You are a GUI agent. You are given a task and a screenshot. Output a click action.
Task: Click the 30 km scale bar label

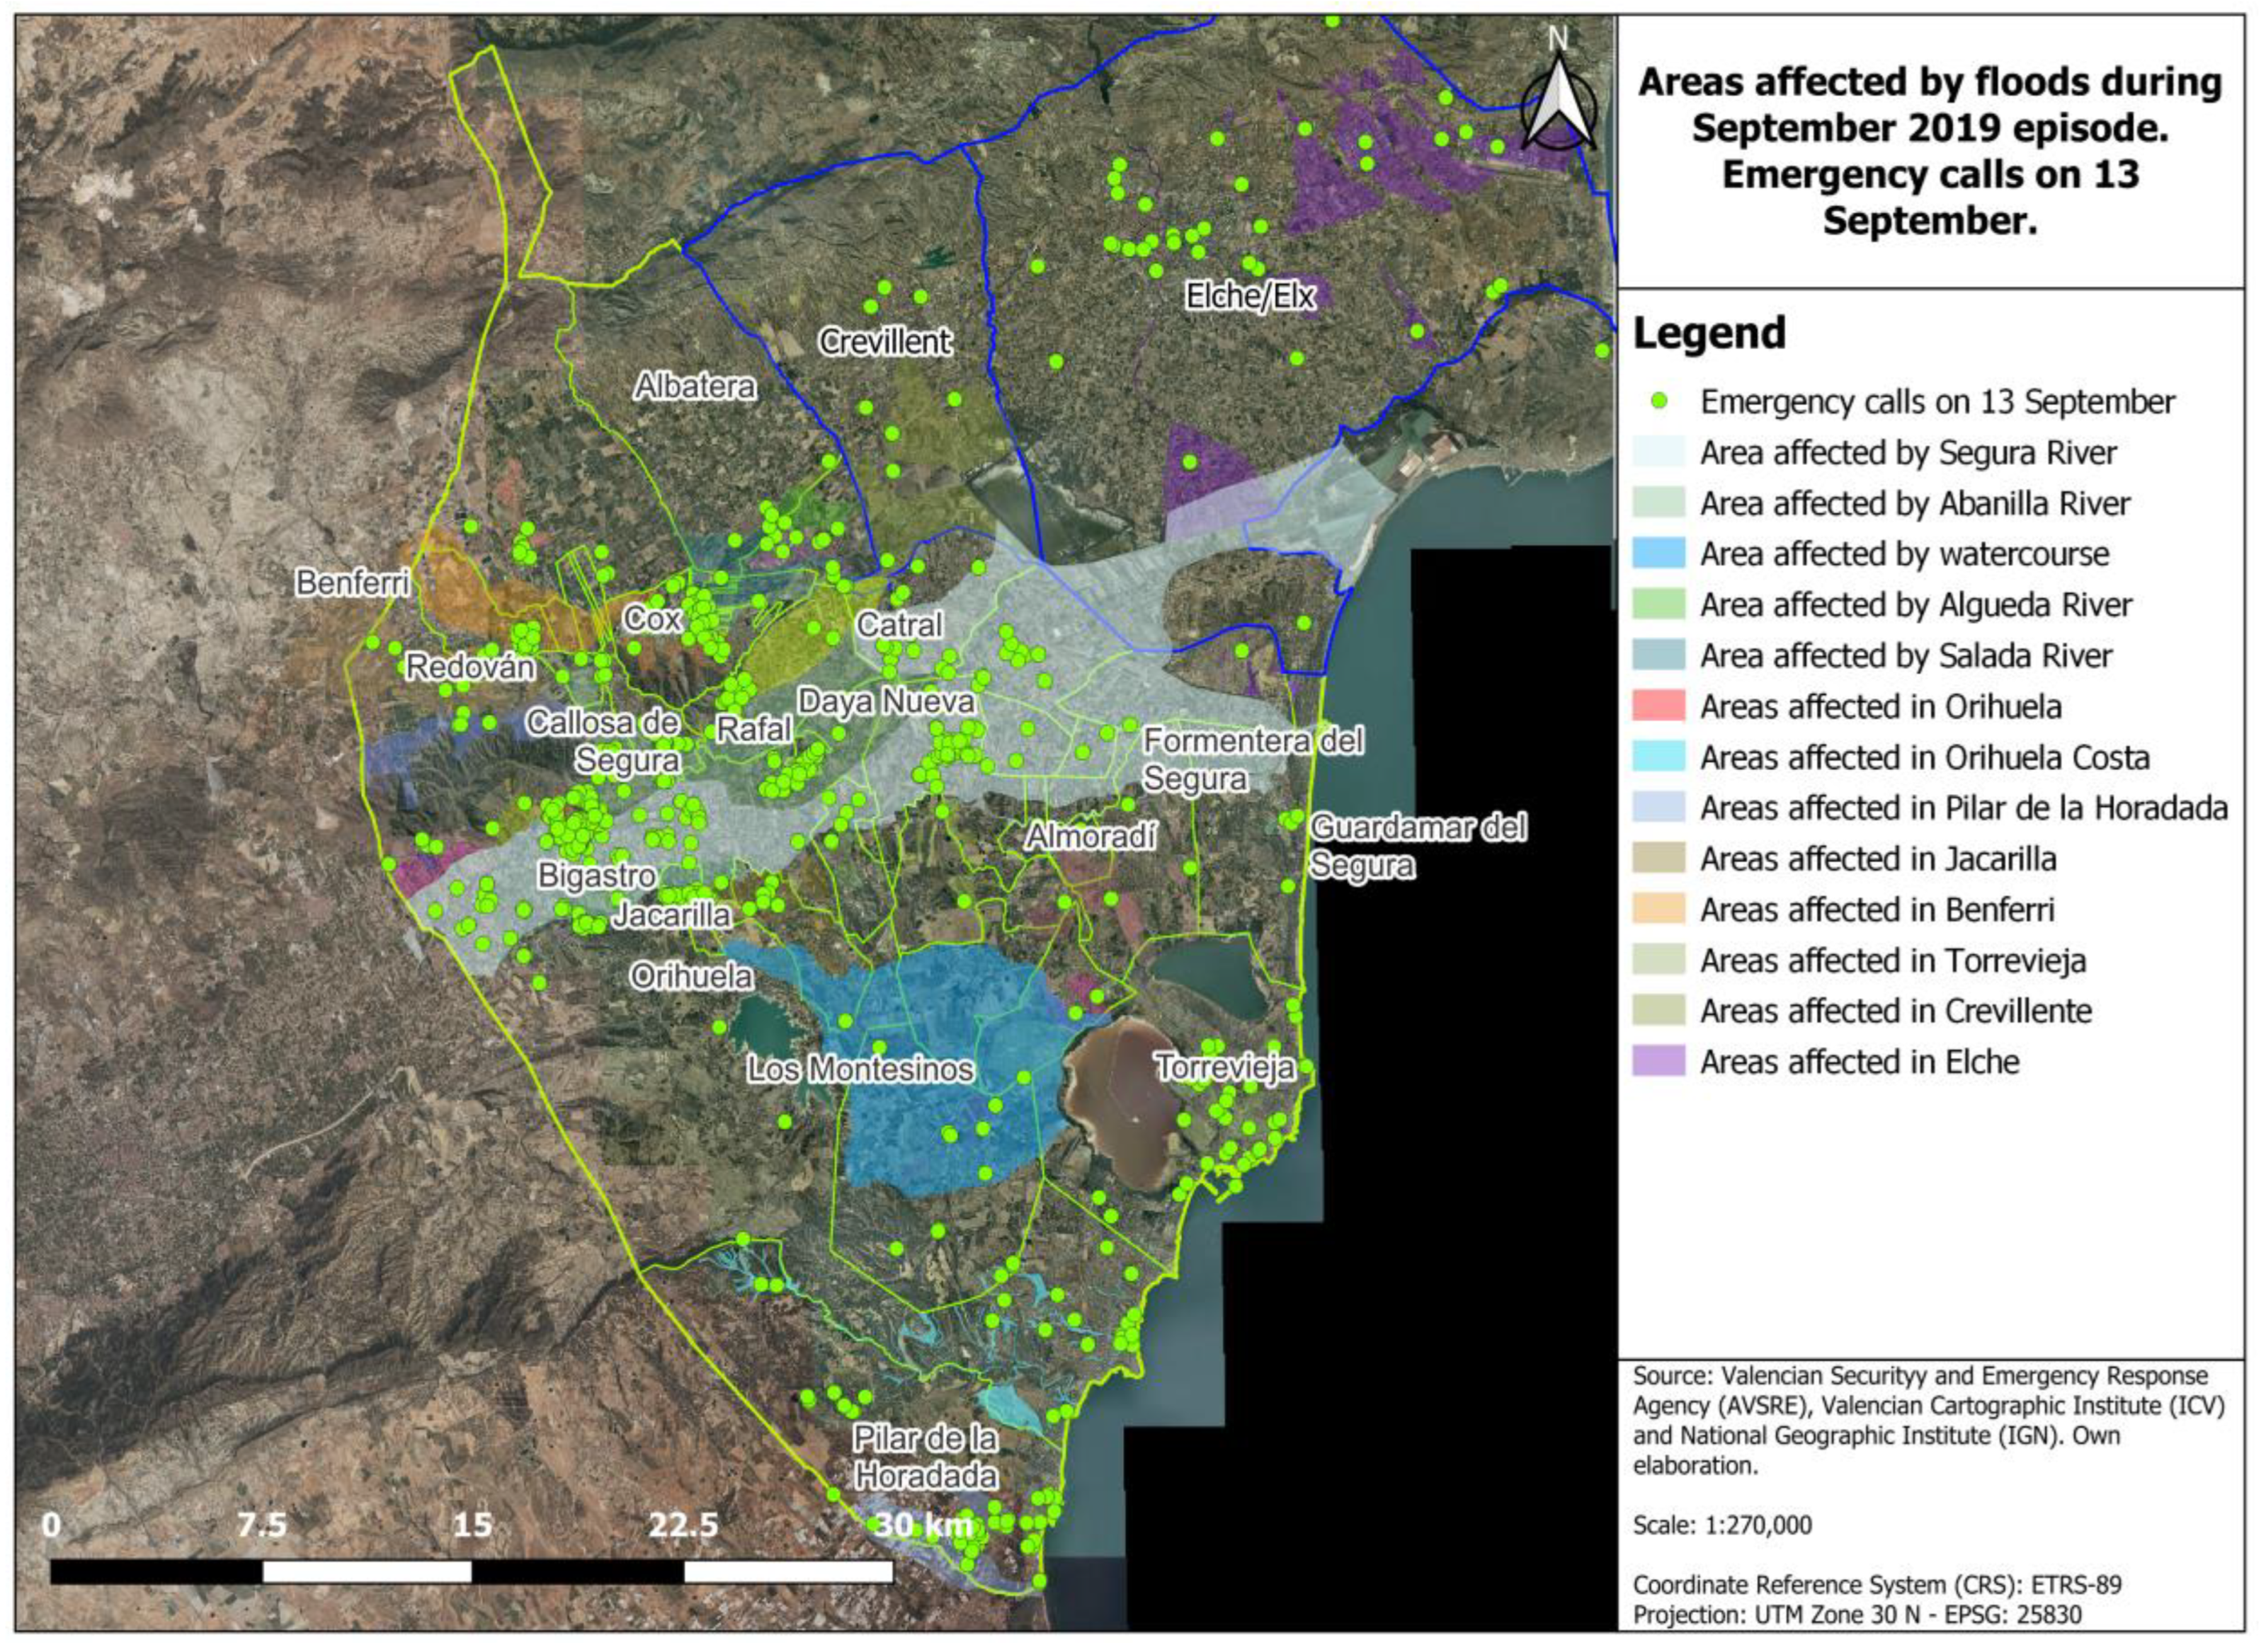(x=923, y=1525)
